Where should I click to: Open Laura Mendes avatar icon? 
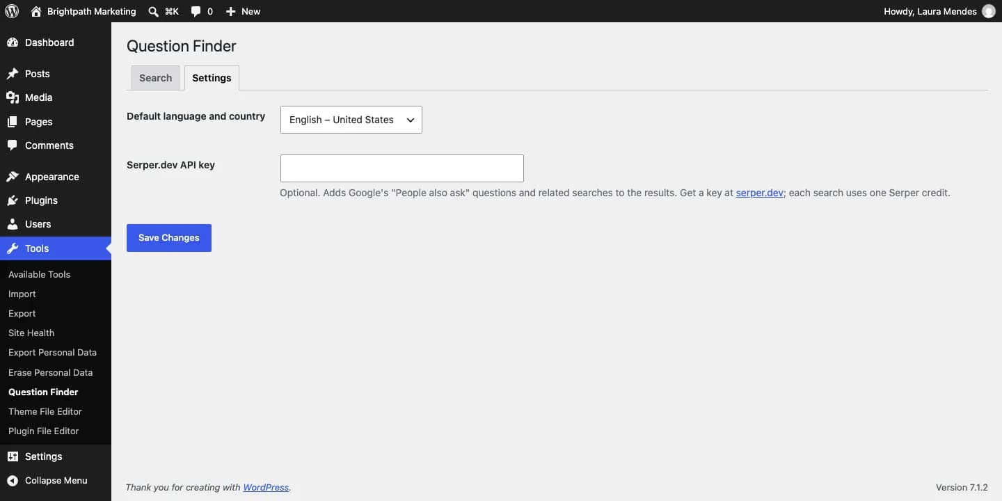click(x=988, y=11)
